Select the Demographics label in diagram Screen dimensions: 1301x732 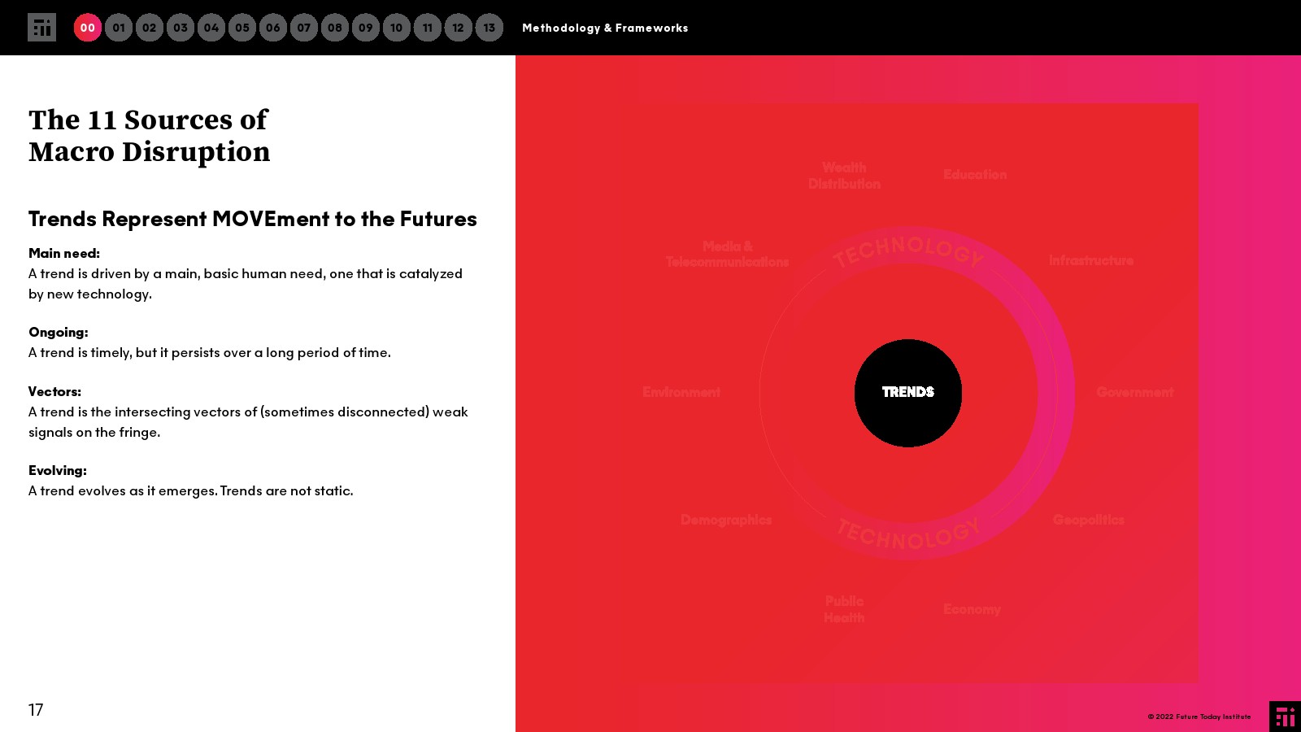pyautogui.click(x=726, y=521)
